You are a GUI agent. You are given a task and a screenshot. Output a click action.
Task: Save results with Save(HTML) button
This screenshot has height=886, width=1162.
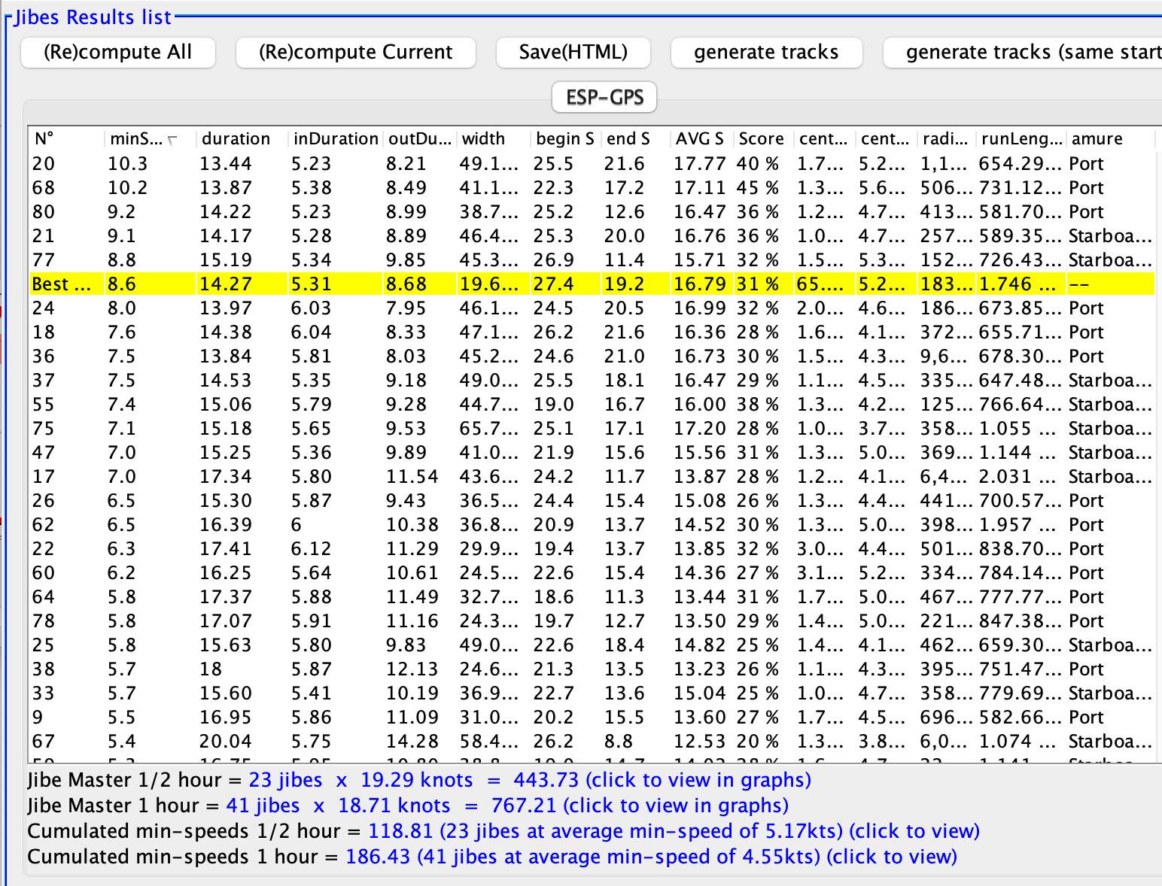click(x=573, y=52)
